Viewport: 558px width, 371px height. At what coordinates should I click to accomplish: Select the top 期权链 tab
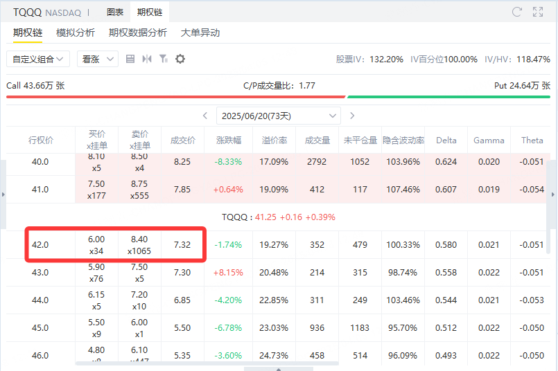(x=150, y=12)
